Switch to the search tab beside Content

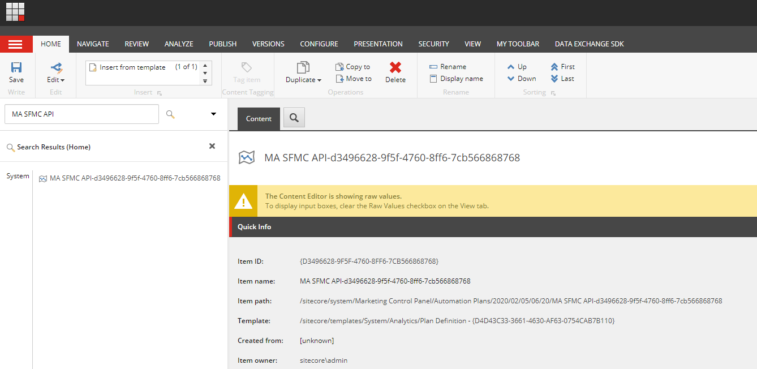(294, 118)
